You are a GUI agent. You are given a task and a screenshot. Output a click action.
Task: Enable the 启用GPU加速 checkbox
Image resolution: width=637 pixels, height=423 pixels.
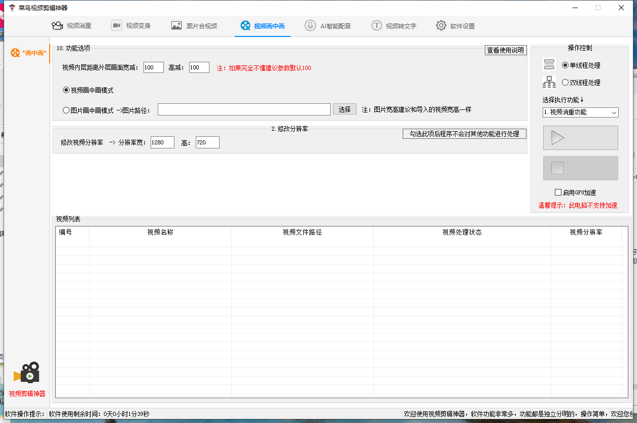coord(558,193)
